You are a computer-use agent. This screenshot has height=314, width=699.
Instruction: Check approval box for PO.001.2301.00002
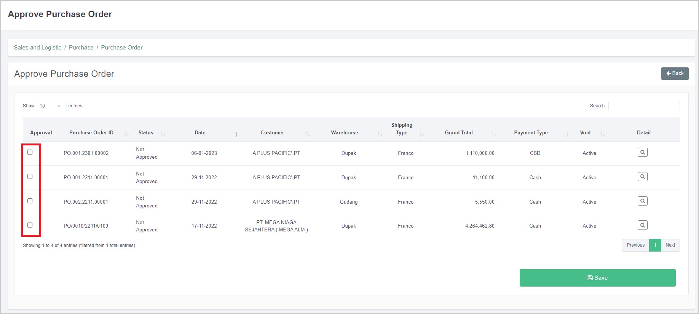click(30, 152)
